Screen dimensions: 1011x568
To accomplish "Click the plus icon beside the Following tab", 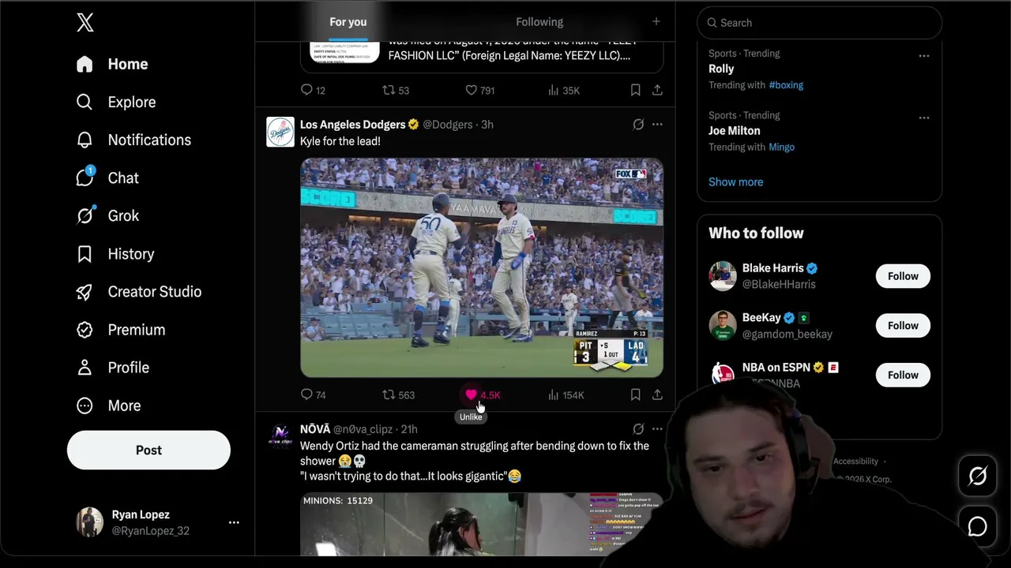I will [x=656, y=21].
